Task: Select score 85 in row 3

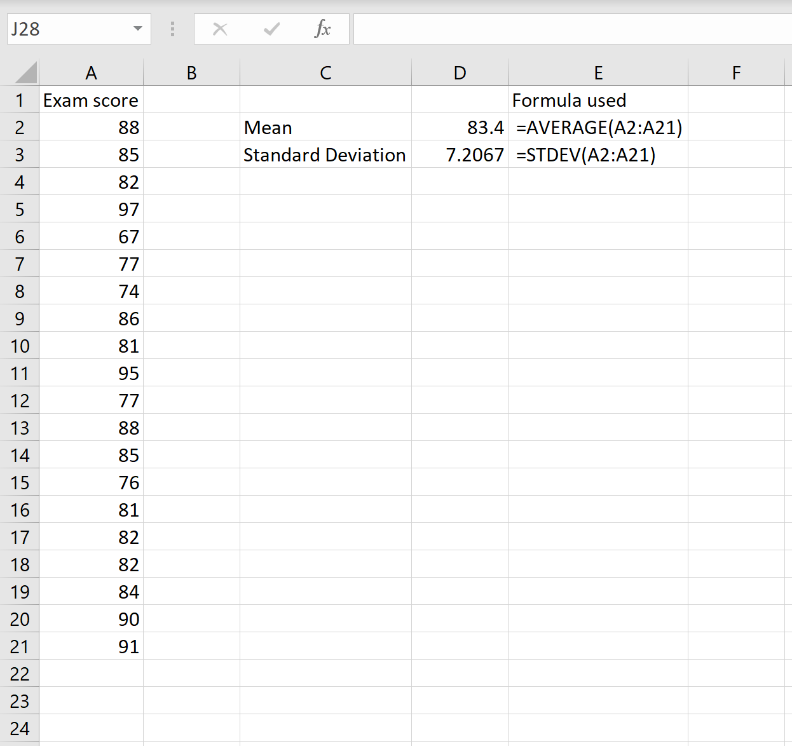Action: coord(92,155)
